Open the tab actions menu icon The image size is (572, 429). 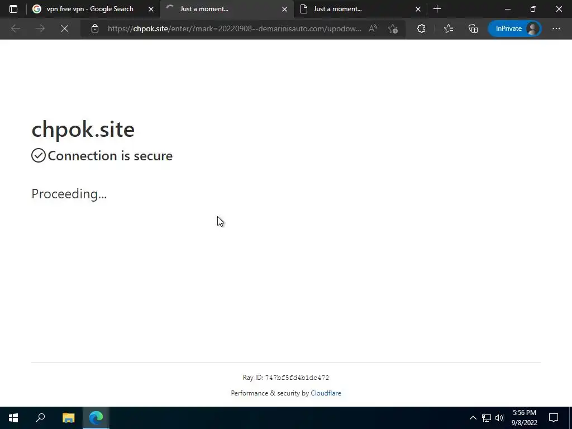tap(13, 9)
